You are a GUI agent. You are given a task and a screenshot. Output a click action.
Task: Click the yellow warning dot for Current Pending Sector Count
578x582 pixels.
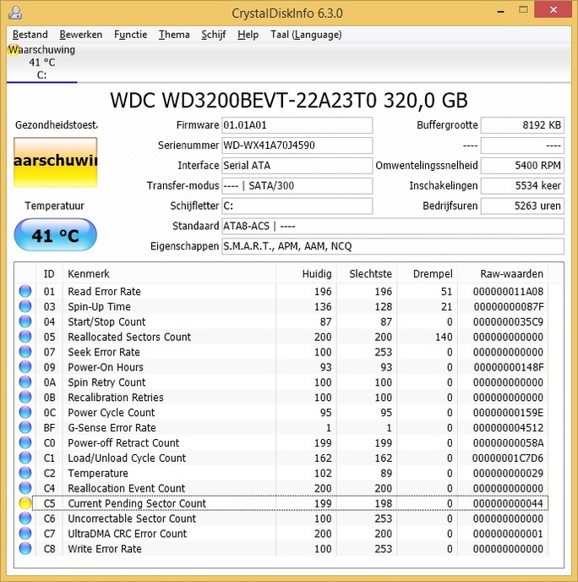tap(25, 503)
